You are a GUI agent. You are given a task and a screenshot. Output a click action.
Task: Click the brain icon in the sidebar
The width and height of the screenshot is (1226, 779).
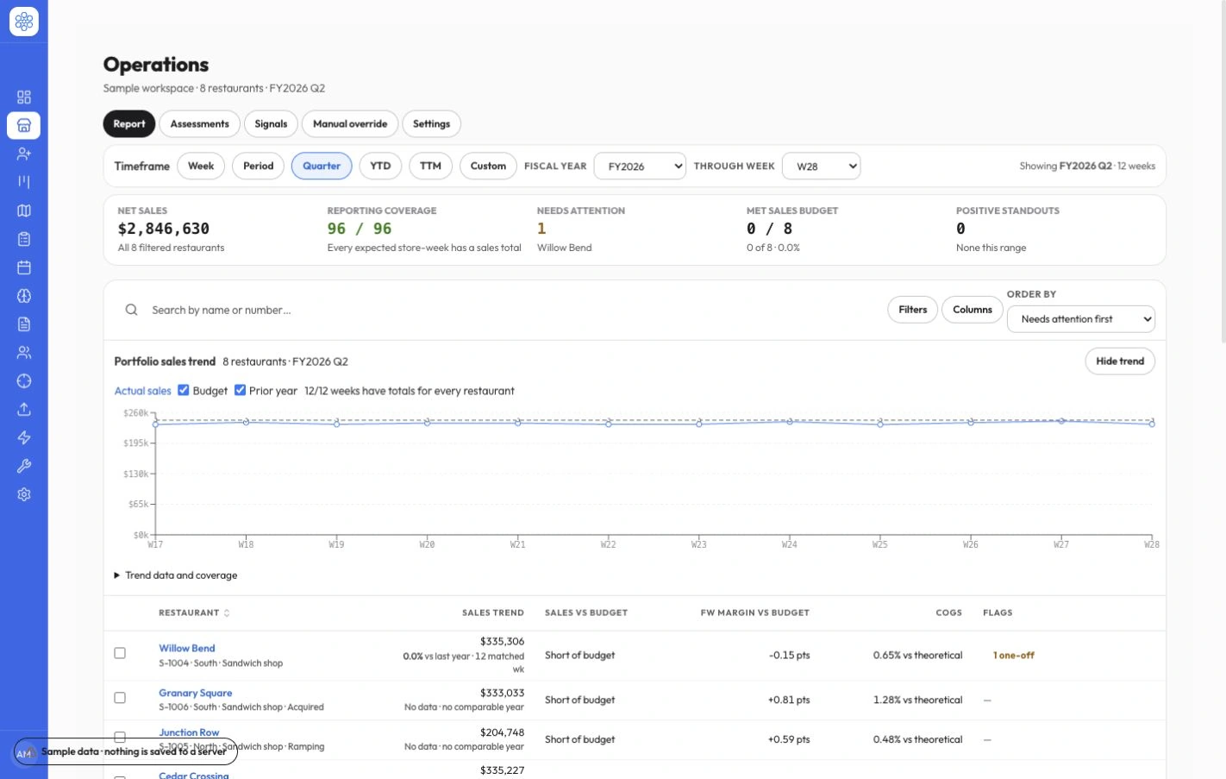[24, 296]
